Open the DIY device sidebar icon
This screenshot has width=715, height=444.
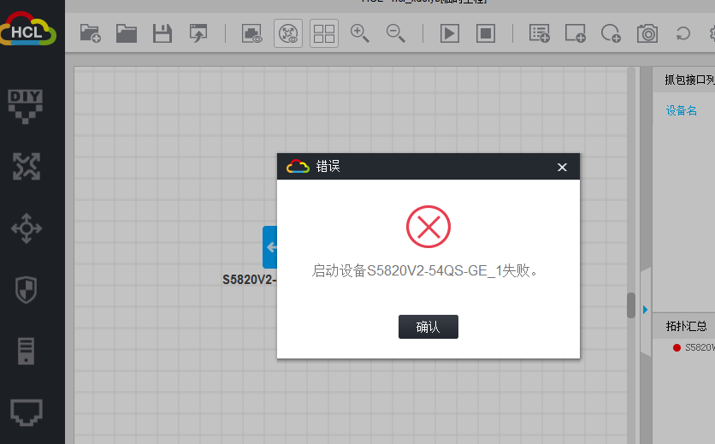[x=26, y=106]
